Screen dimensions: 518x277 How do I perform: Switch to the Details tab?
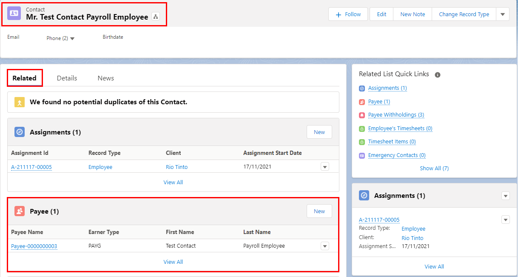pos(67,78)
